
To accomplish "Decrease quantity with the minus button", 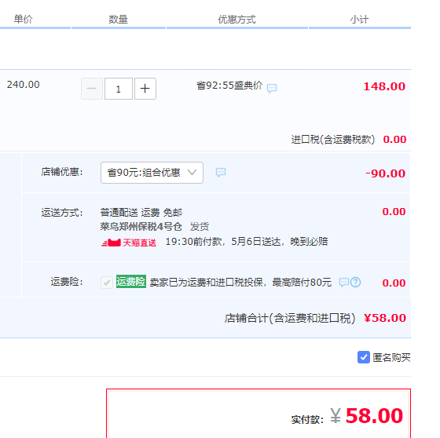I will (92, 89).
